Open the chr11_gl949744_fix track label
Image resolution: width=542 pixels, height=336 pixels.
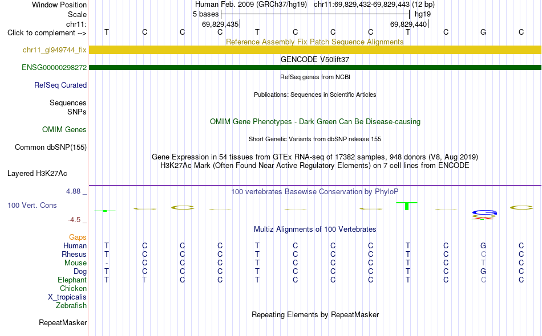pyautogui.click(x=54, y=50)
